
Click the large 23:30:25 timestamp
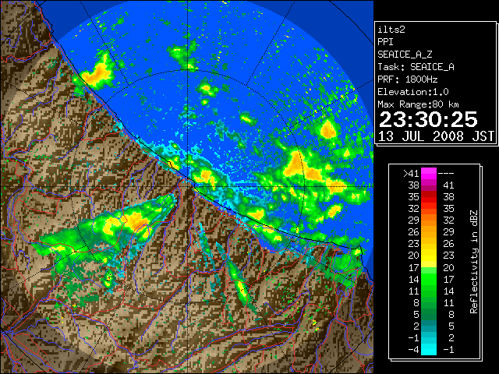tap(428, 119)
